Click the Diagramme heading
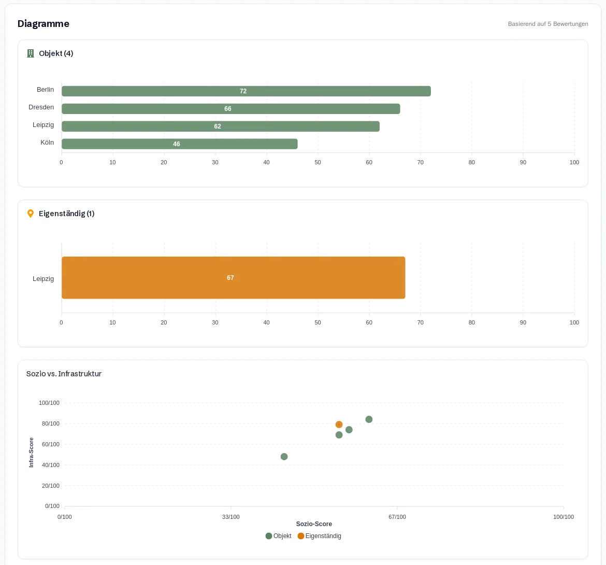This screenshot has width=606, height=565. [x=44, y=24]
